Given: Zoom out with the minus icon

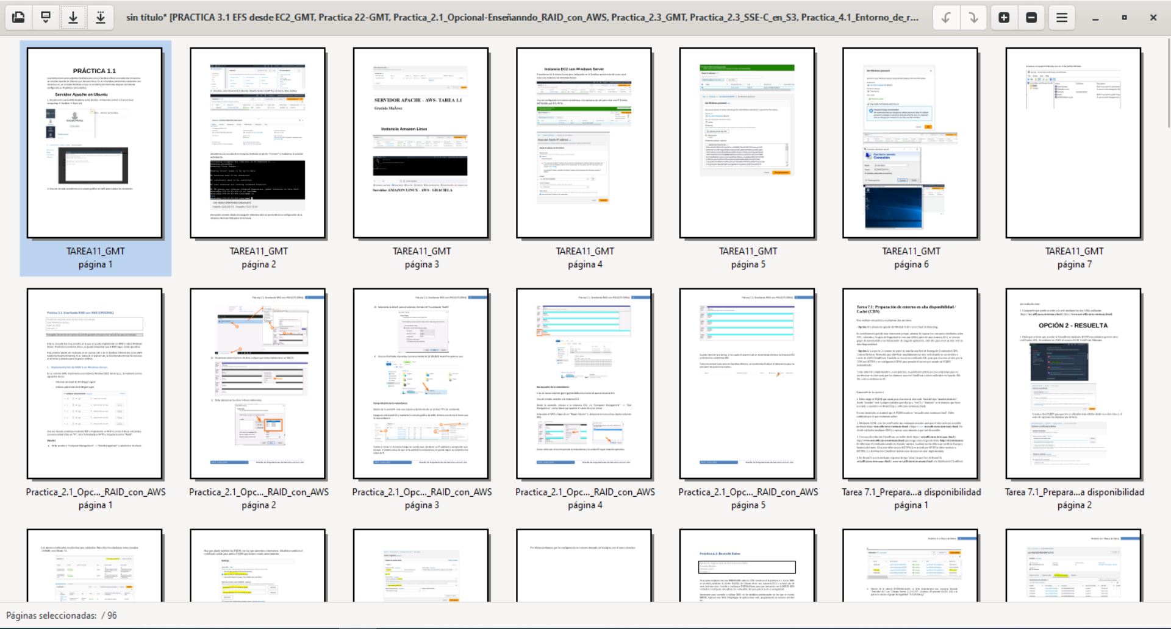Looking at the screenshot, I should 1031,18.
